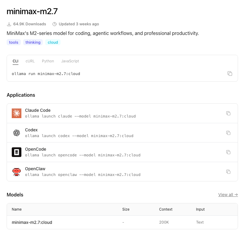Click the OpenClaw mascot icon
Screen dimensions: 244x232
click(x=17, y=172)
